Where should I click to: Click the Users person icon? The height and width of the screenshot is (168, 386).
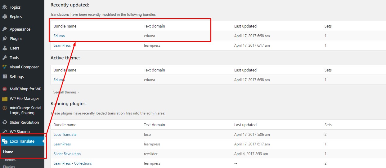coord(5,48)
